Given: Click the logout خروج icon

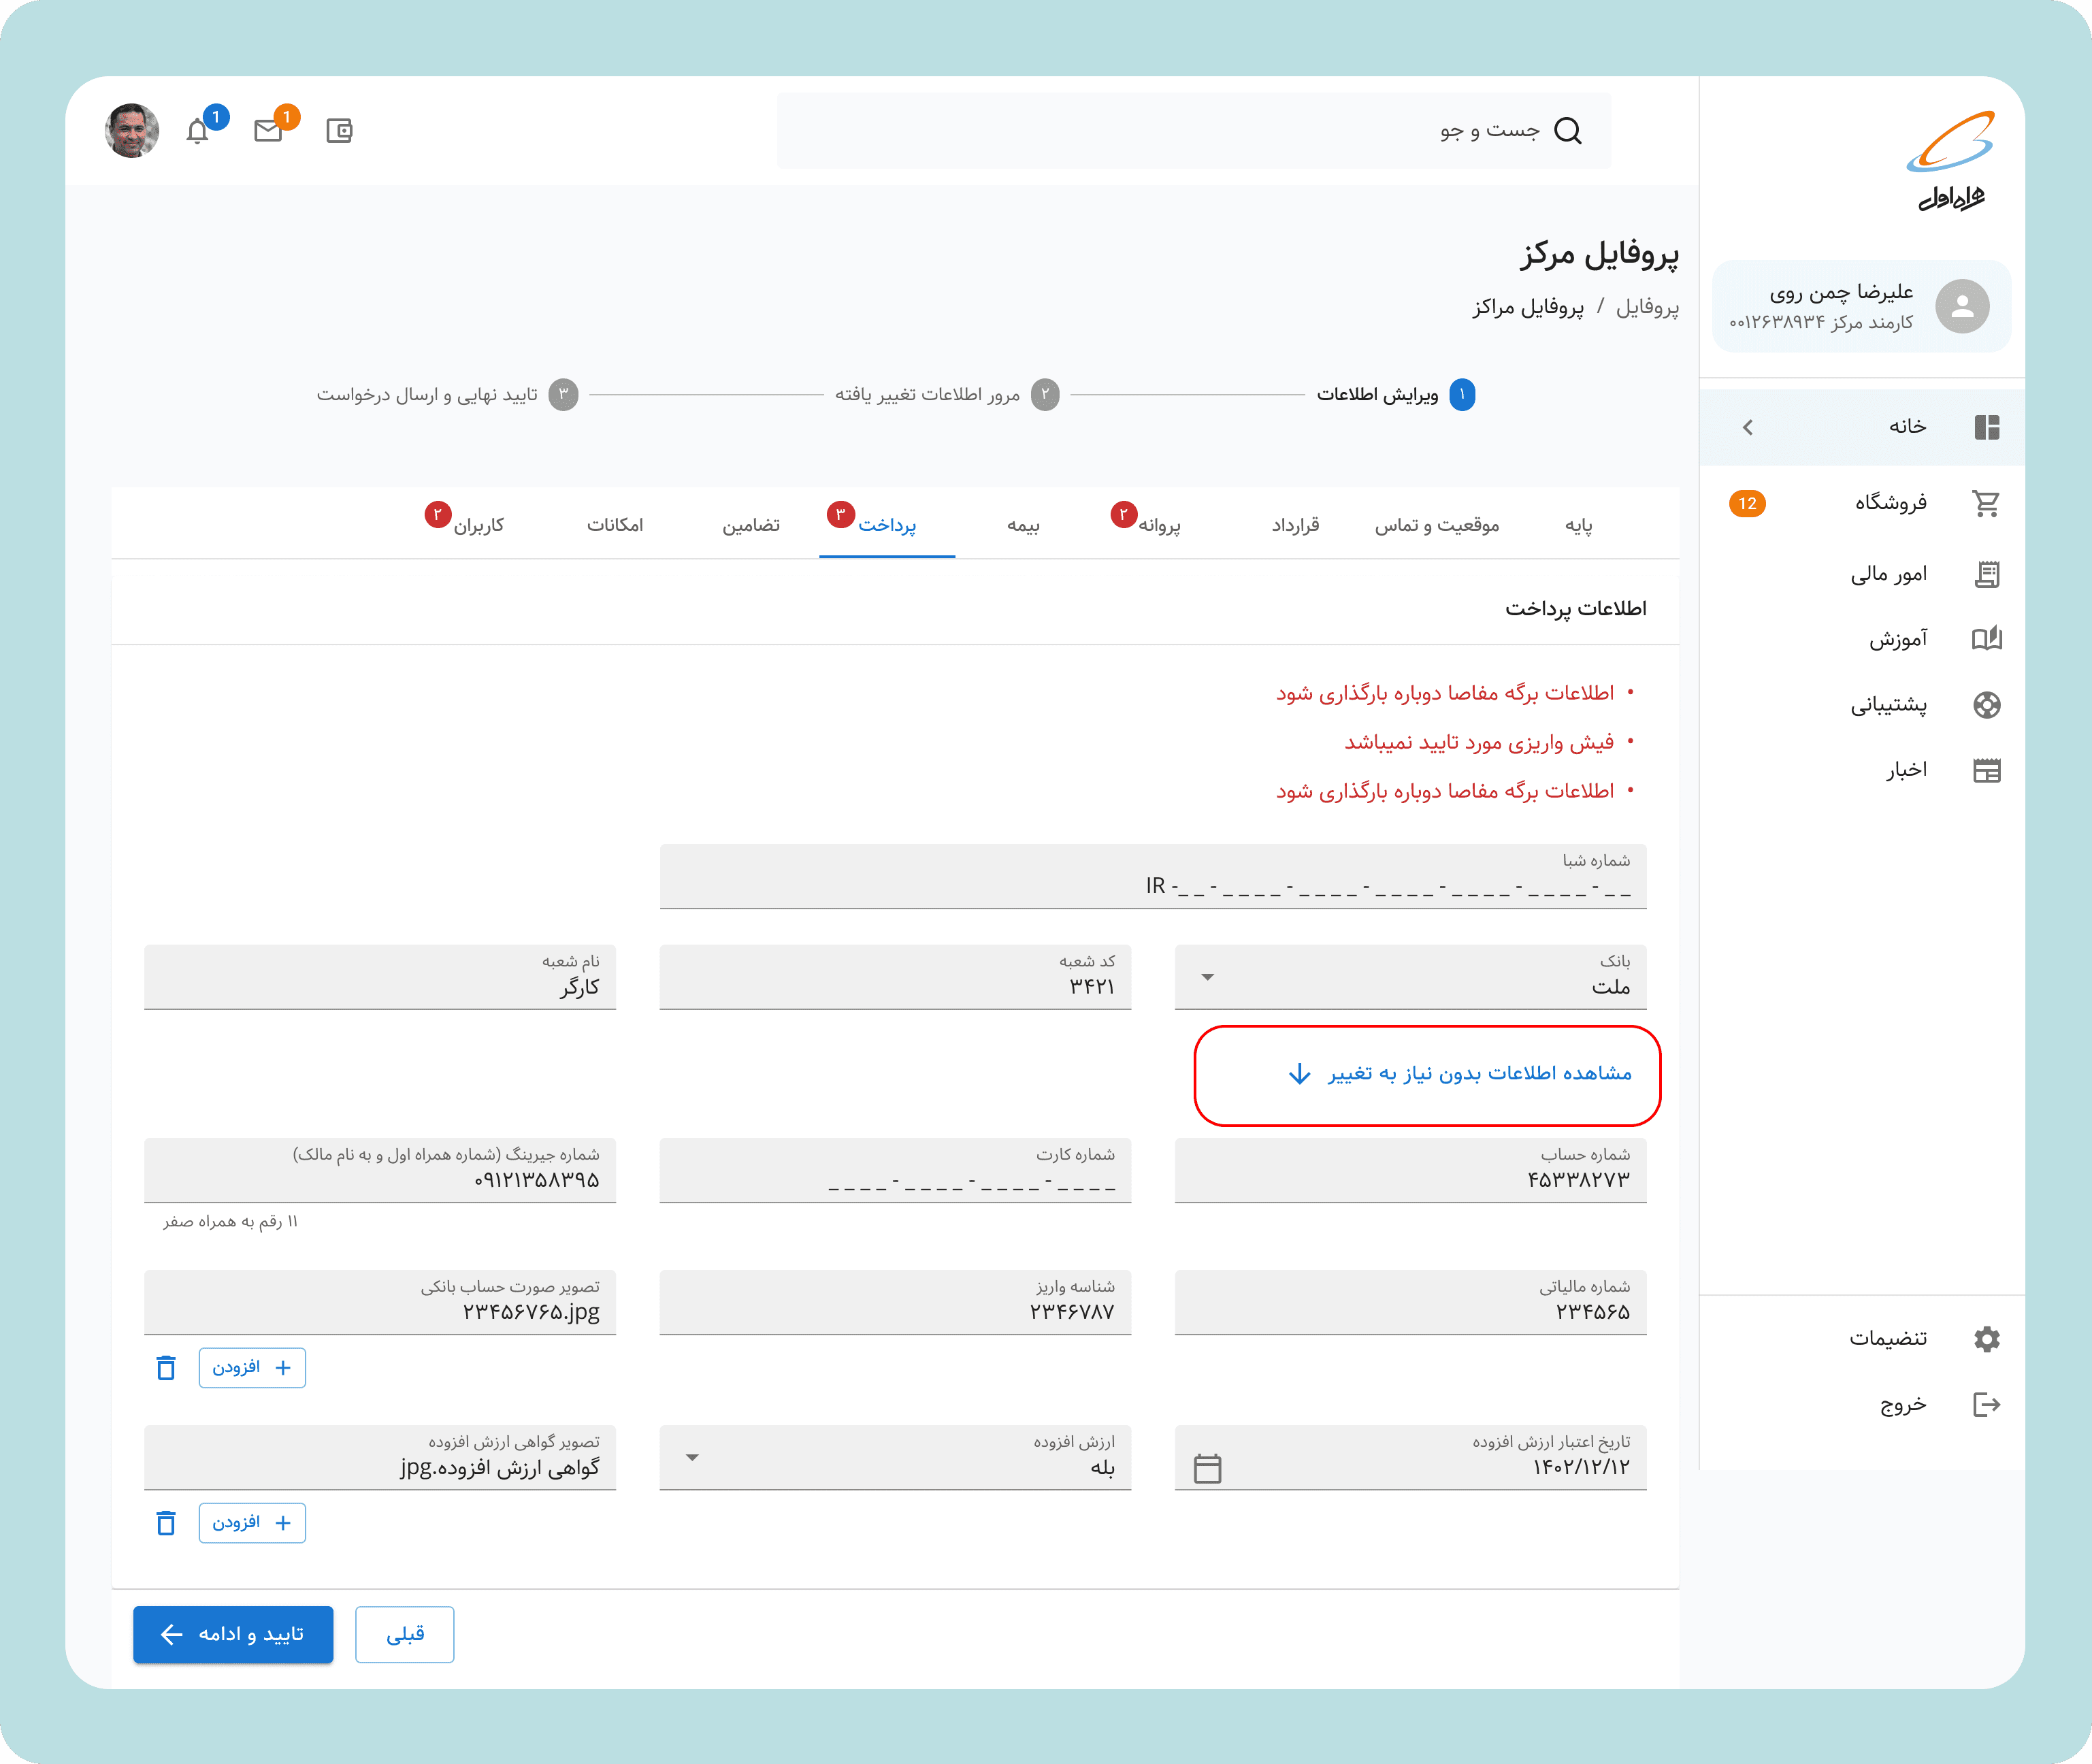Looking at the screenshot, I should pos(1986,1405).
